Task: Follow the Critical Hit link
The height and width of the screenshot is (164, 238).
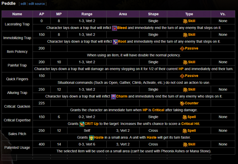Action: (x=190, y=124)
